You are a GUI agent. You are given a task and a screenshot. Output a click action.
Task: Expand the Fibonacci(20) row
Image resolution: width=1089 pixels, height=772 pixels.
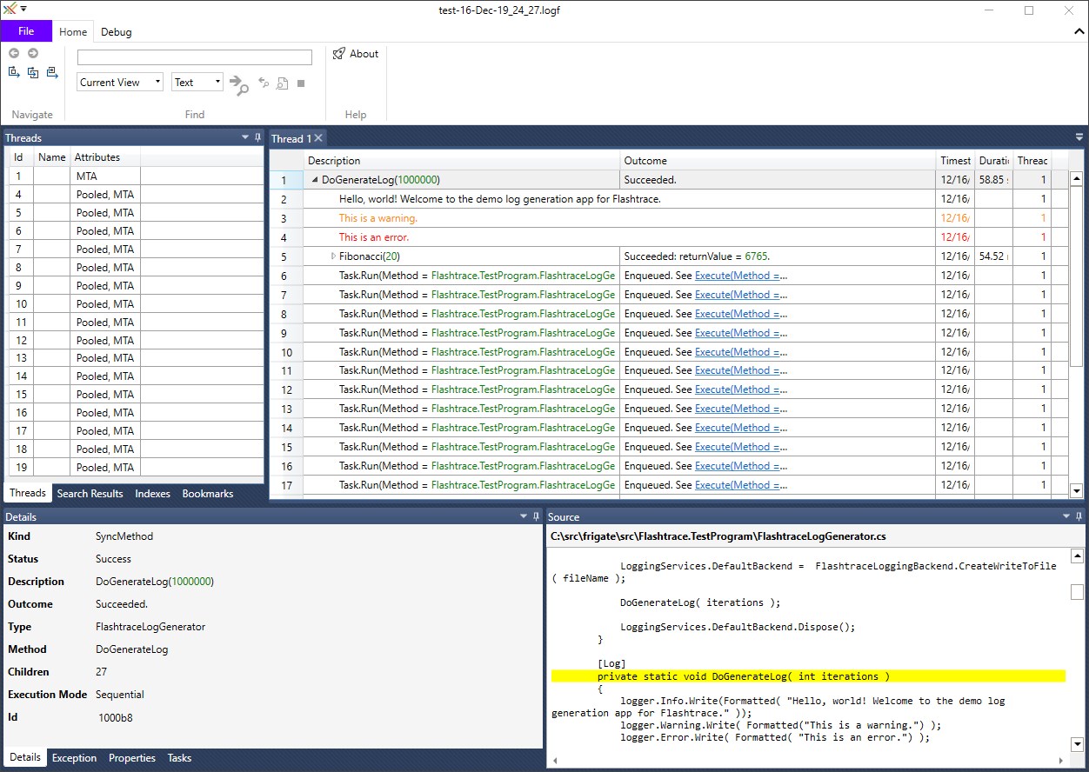333,256
